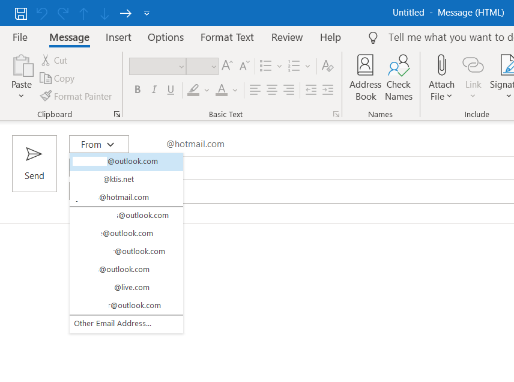Click the Bullets list icon
The image size is (514, 382).
266,65
